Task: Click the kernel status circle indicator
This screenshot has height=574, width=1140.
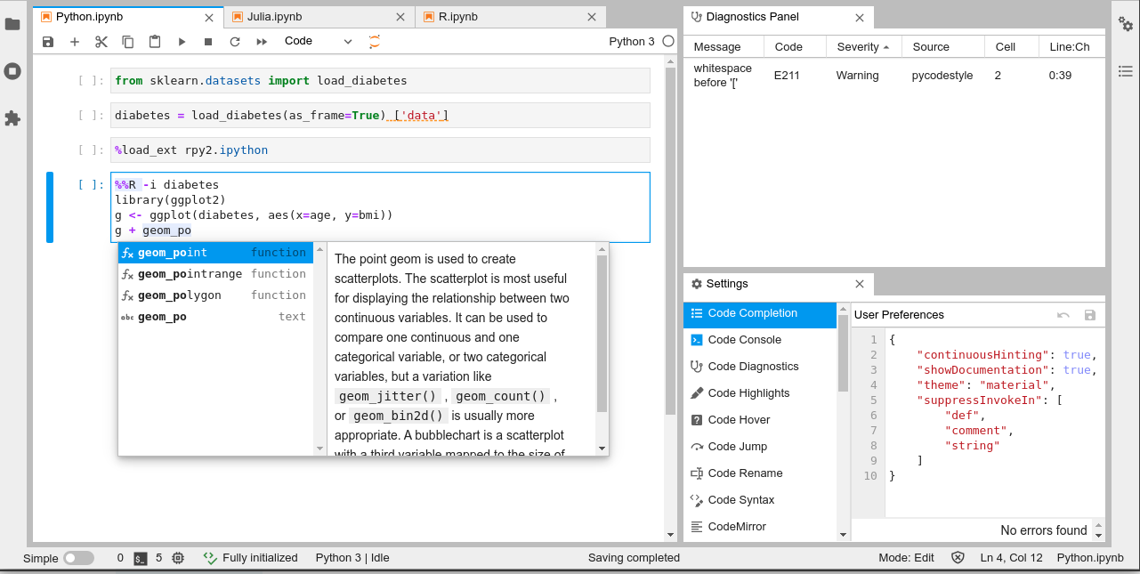Action: click(x=668, y=41)
